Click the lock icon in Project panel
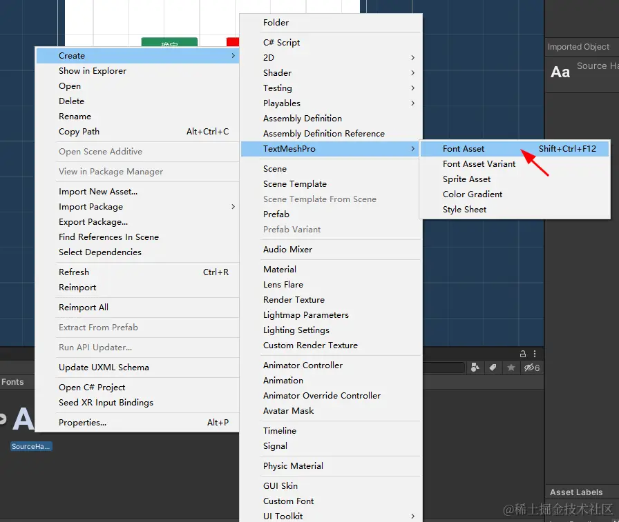The image size is (619, 522). [x=523, y=354]
